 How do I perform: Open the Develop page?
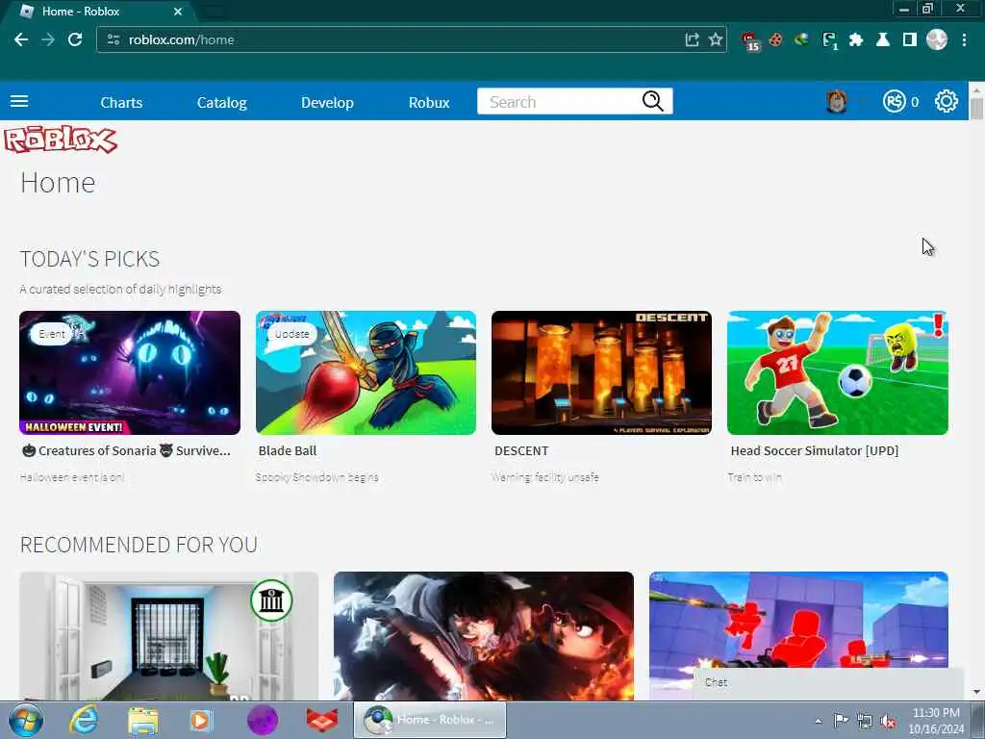[x=327, y=102]
